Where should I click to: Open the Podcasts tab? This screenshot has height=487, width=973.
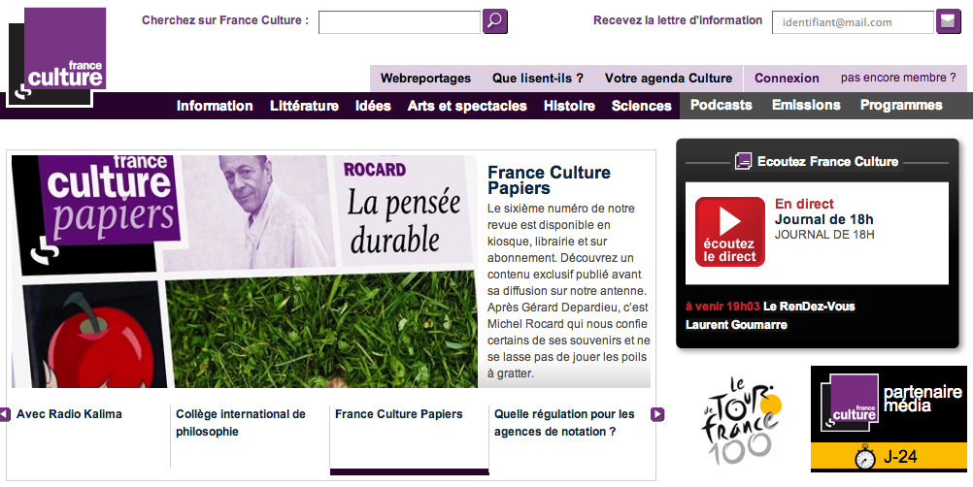(x=721, y=106)
